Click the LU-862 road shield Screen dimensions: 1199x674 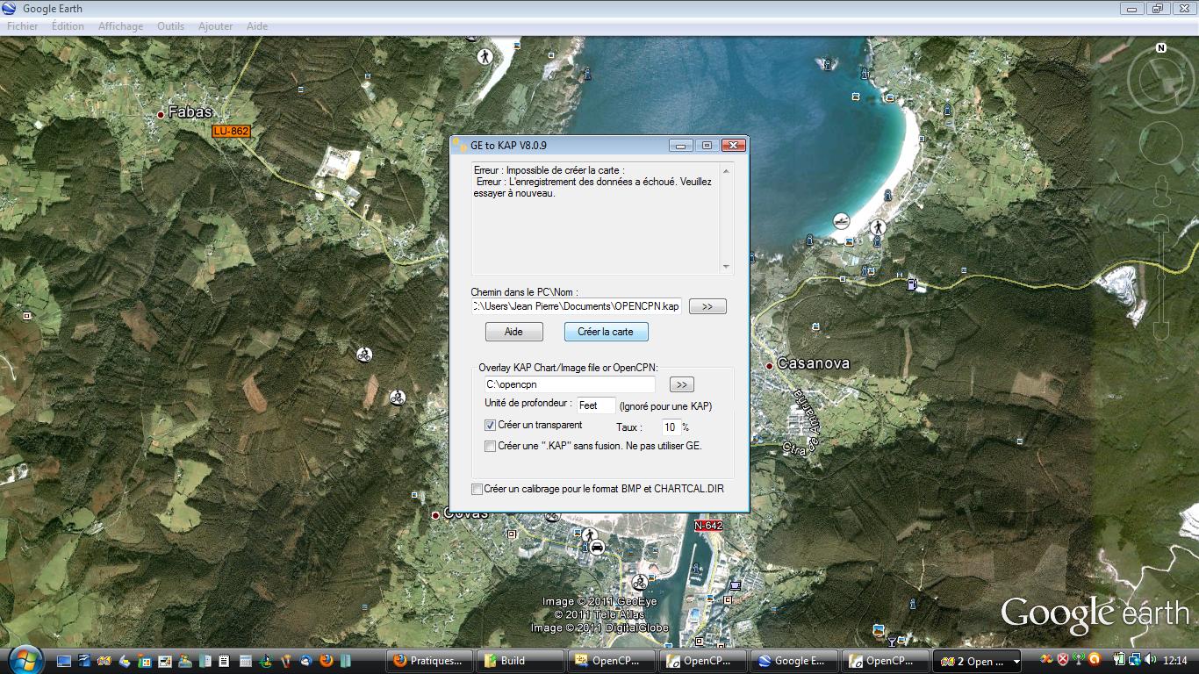click(x=232, y=131)
